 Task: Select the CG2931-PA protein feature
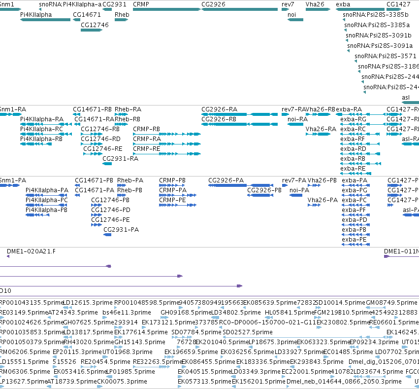coord(107,235)
